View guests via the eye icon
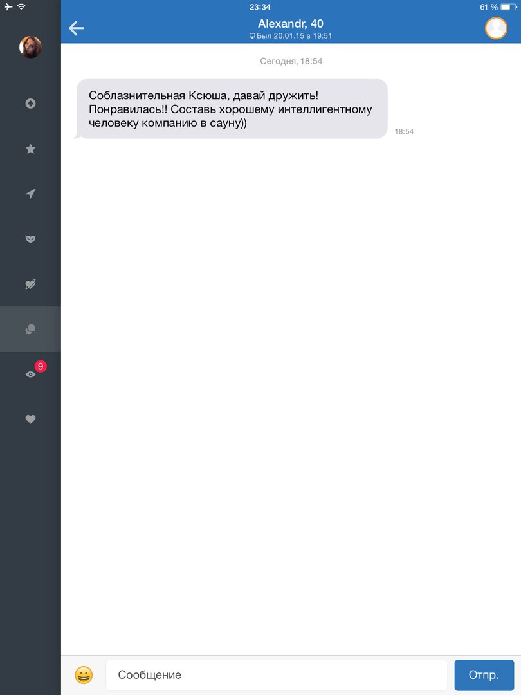The height and width of the screenshot is (695, 521). pyautogui.click(x=30, y=375)
